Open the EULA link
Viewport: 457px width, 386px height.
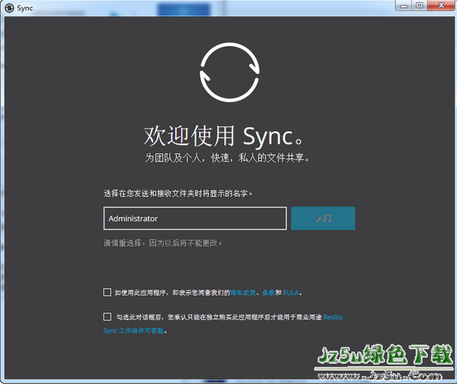coord(291,293)
